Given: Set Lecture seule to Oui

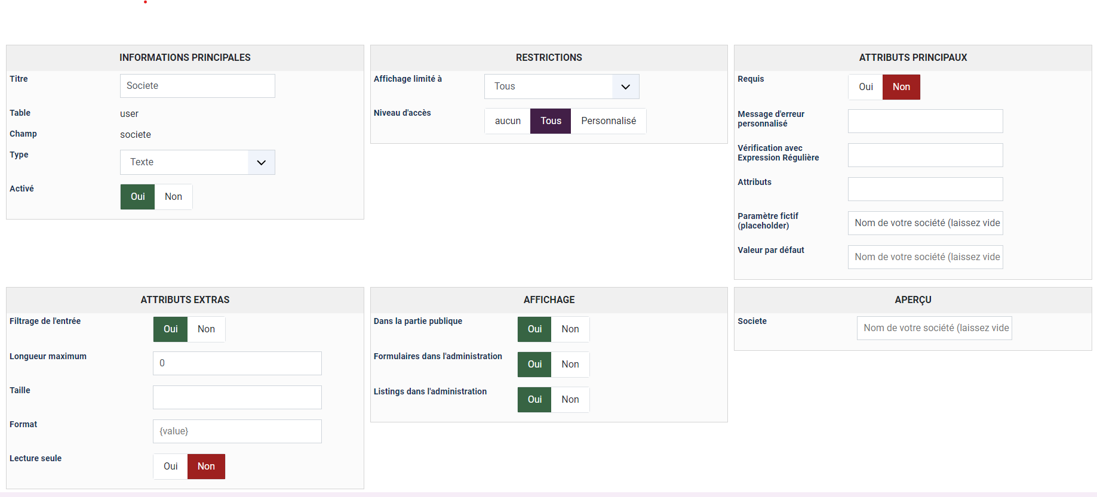Looking at the screenshot, I should click(x=171, y=467).
